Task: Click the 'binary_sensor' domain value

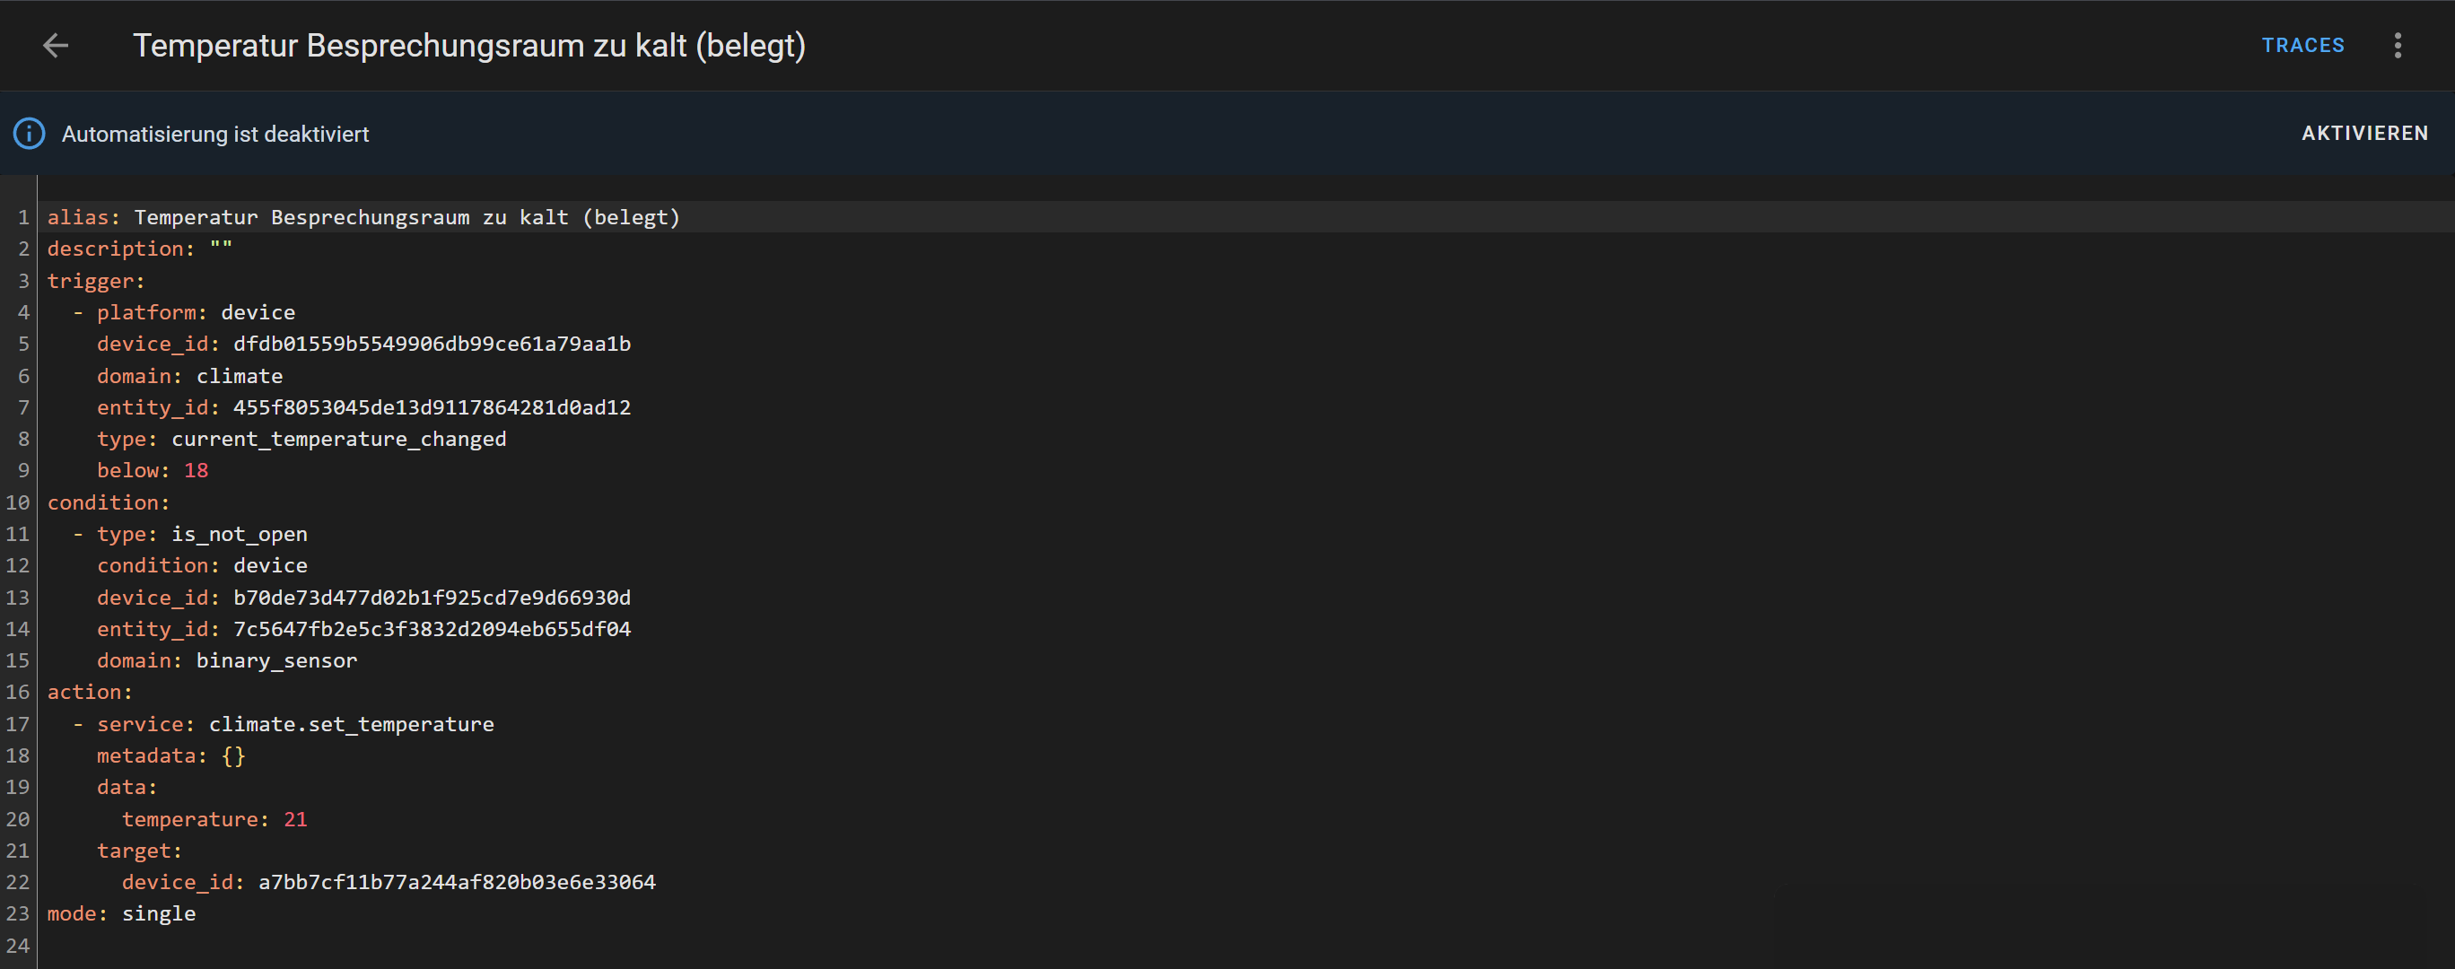Action: 276,661
